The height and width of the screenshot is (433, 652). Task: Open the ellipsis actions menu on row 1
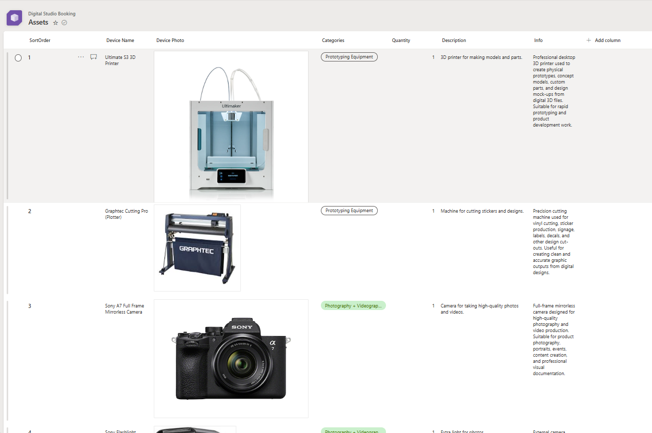[x=81, y=57]
